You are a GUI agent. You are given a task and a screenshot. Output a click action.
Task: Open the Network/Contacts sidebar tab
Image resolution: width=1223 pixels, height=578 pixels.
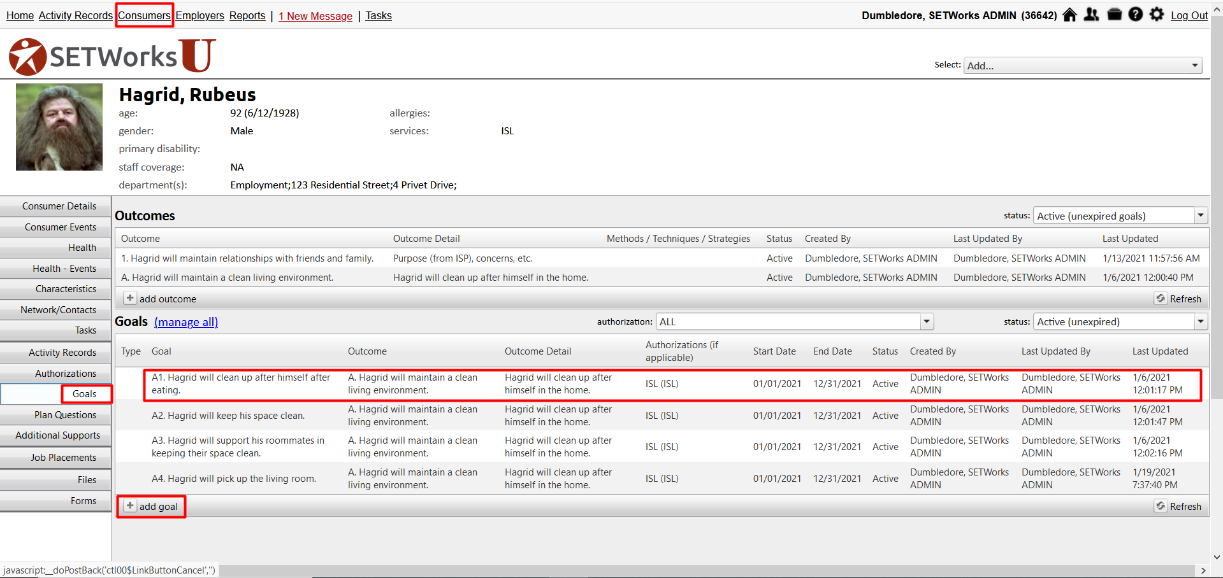pyautogui.click(x=55, y=310)
